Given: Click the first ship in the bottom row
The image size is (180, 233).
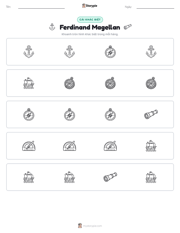Looking at the screenshot, I should 29,177.
